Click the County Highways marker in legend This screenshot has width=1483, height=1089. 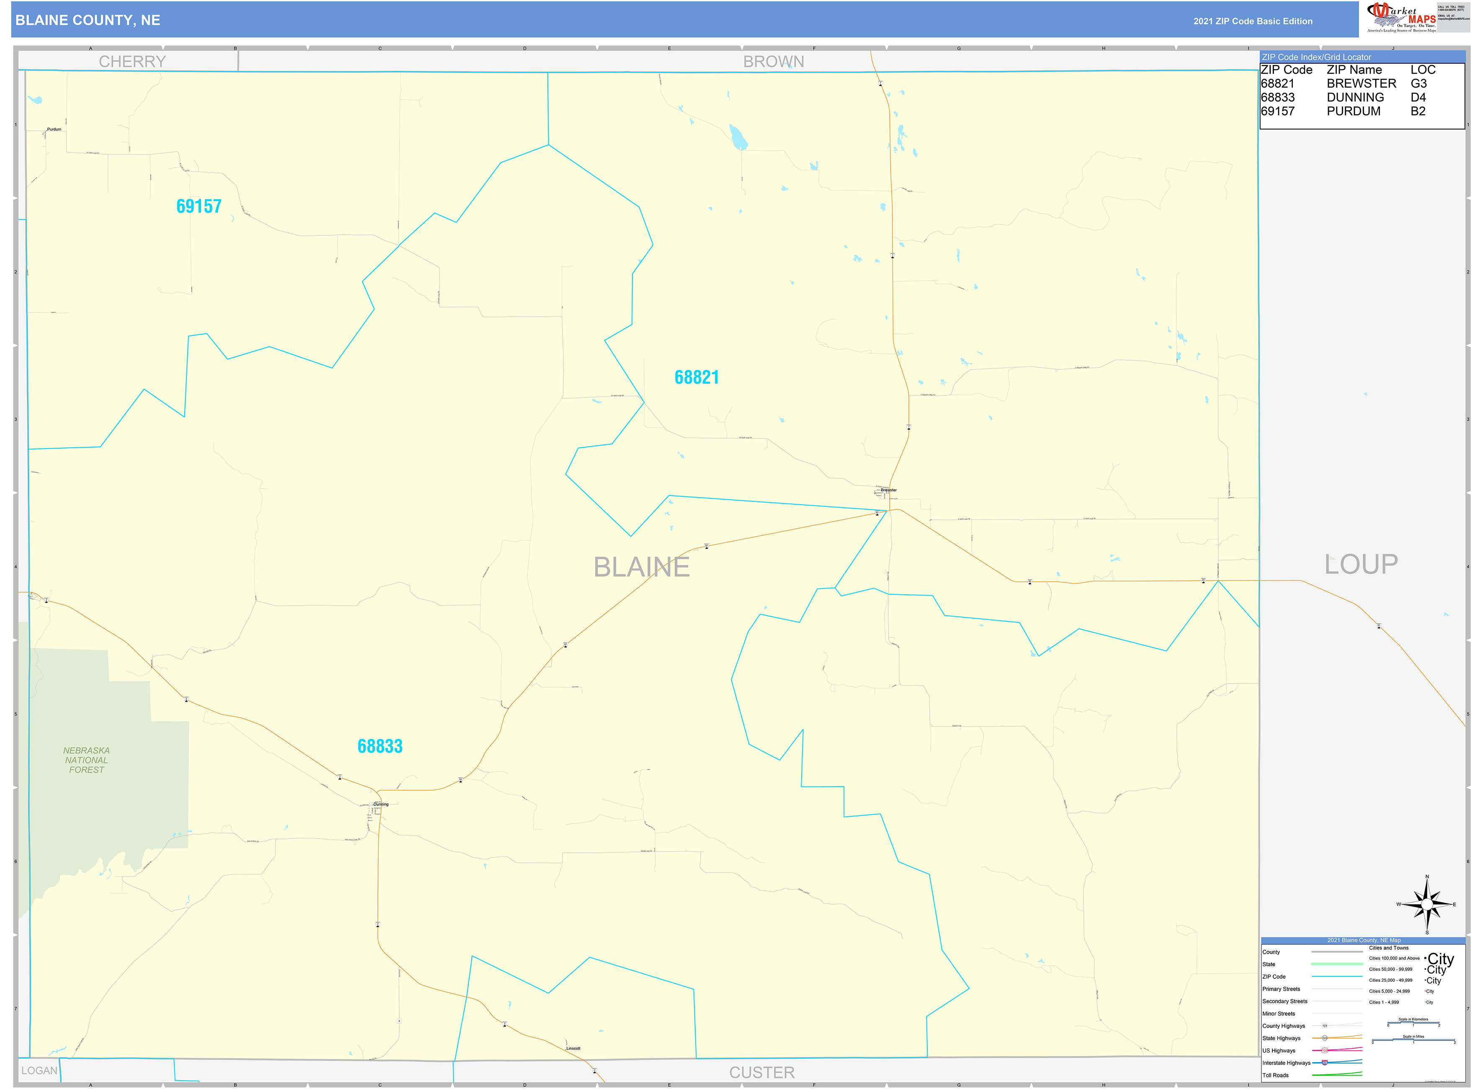pyautogui.click(x=1324, y=1026)
